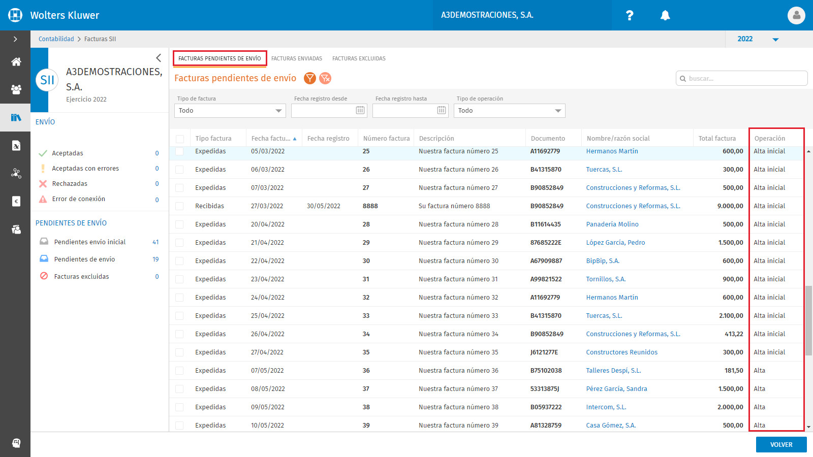This screenshot has width=813, height=457.
Task: Switch to Facturas enviadas tab
Action: coord(297,58)
